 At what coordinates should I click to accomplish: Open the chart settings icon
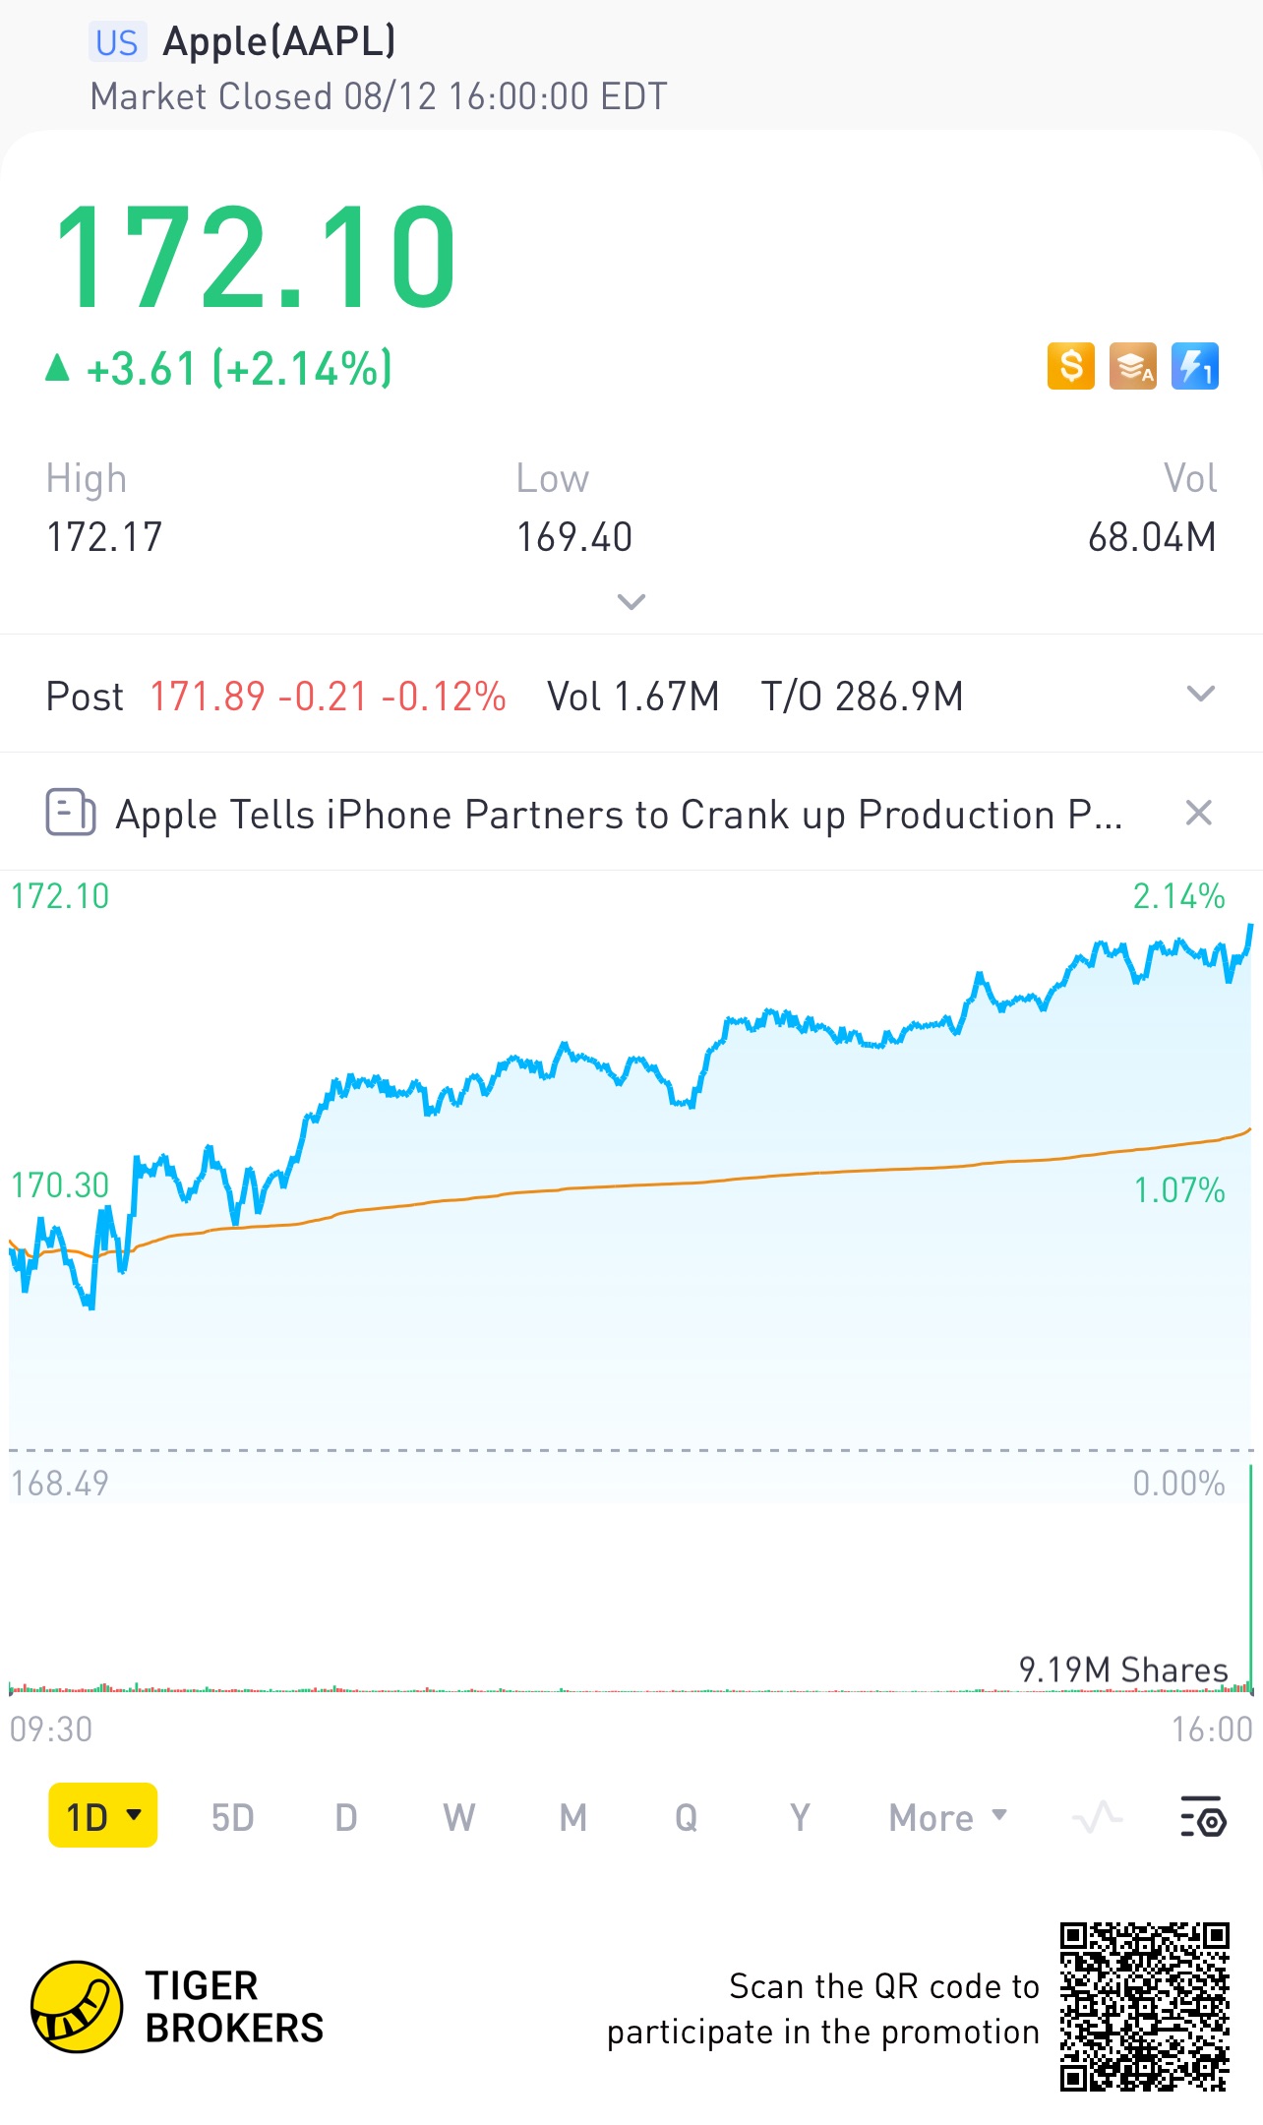tap(1202, 1816)
